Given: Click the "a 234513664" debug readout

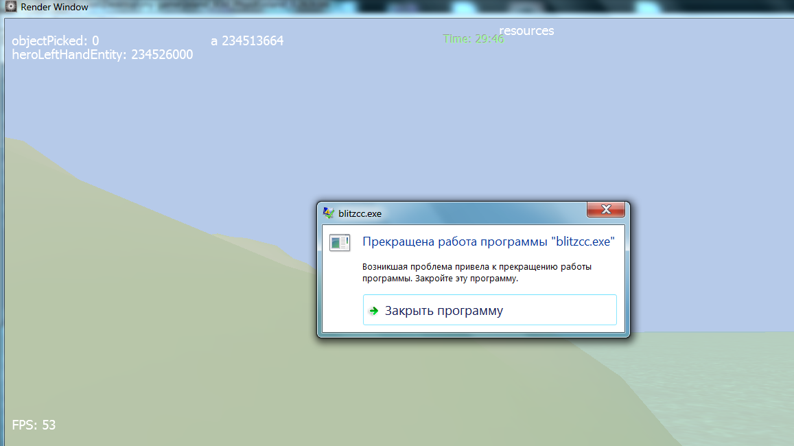Looking at the screenshot, I should coord(247,41).
